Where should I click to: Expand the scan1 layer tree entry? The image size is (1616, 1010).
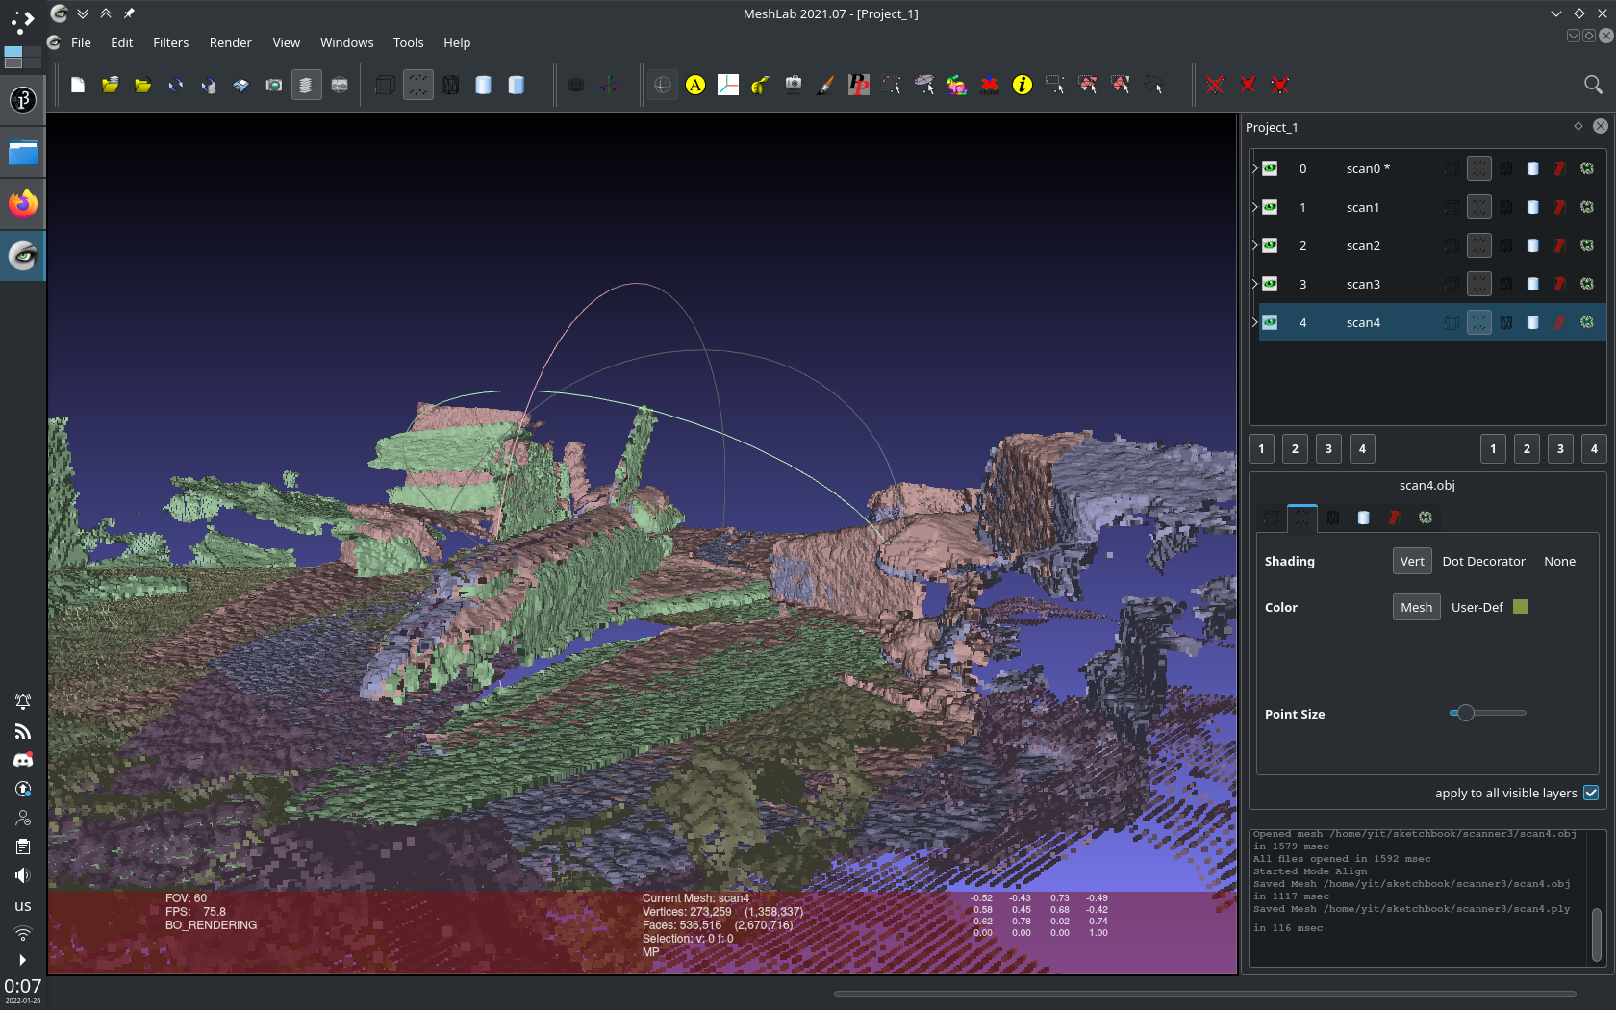(1254, 207)
